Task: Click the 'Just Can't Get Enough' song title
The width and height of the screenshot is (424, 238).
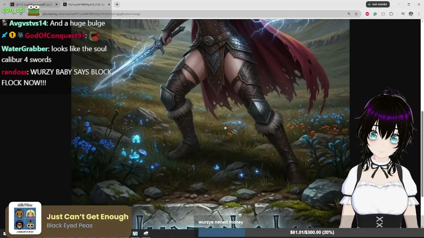Action: point(87,217)
